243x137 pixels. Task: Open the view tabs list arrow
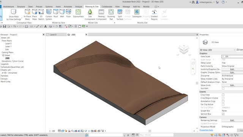(197, 35)
